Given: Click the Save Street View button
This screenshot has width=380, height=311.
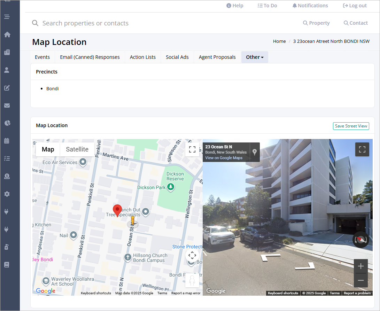Looking at the screenshot, I should (351, 126).
